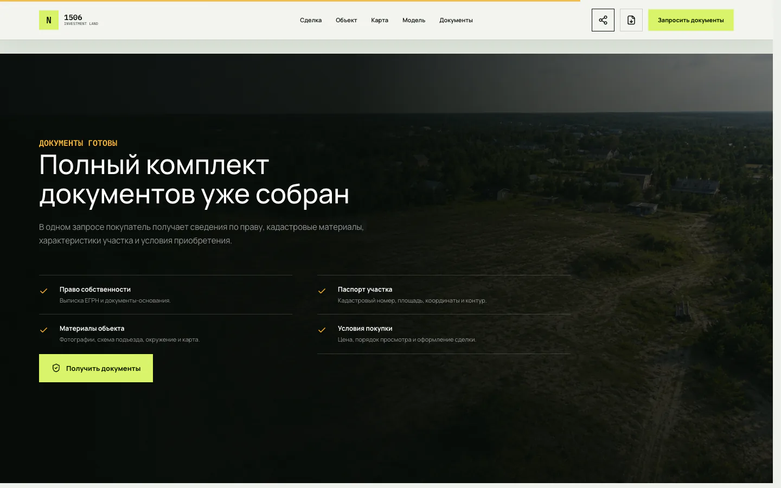Click text 'Кадастровый номер, площадь, координаты и контур.'

[412, 300]
